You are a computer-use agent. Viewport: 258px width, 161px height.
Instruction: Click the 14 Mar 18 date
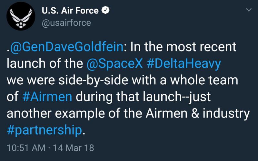click(x=74, y=148)
